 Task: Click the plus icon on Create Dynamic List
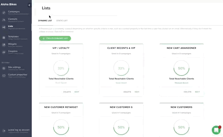tap(44, 39)
